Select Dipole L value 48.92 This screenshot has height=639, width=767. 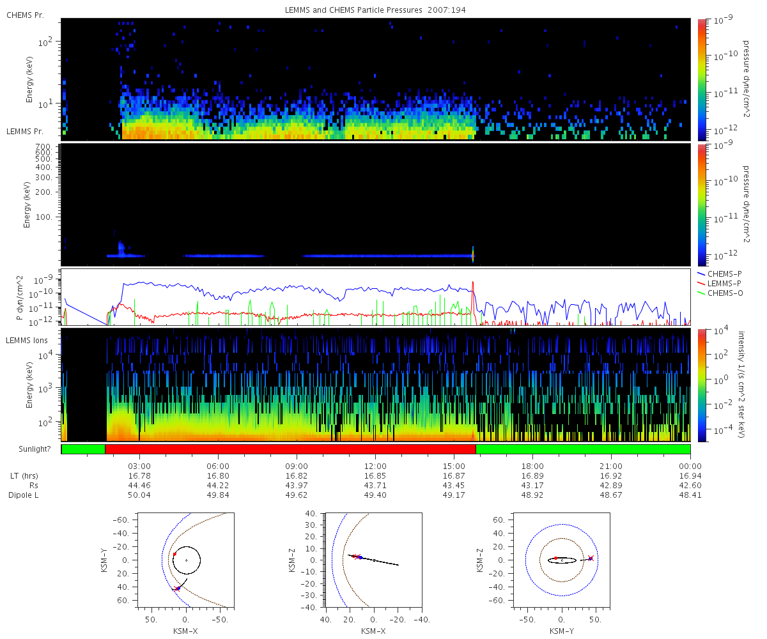pos(532,495)
